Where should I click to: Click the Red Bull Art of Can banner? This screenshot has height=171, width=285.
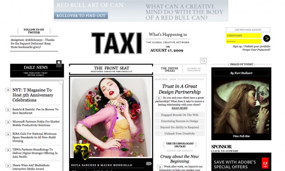tap(141, 11)
